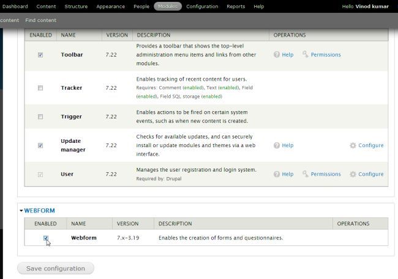The image size is (398, 279).
Task: Open the People menu
Action: pos(141,6)
